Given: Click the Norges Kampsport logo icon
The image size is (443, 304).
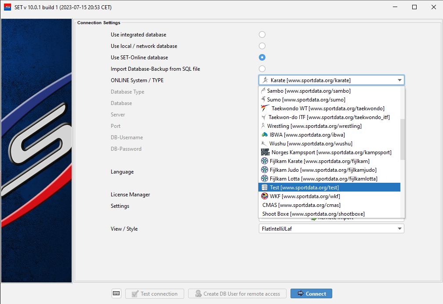Looking at the screenshot, I should tap(265, 152).
